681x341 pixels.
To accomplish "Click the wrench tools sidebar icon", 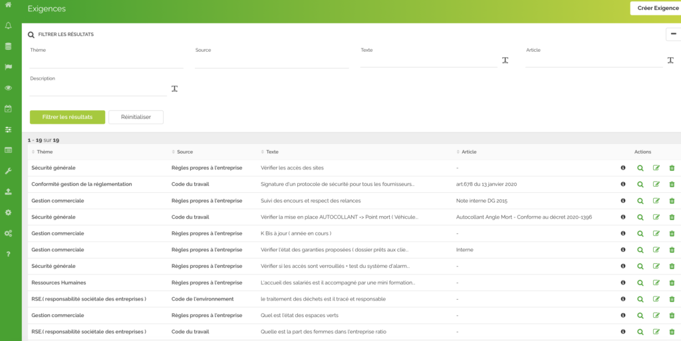I will click(x=8, y=171).
